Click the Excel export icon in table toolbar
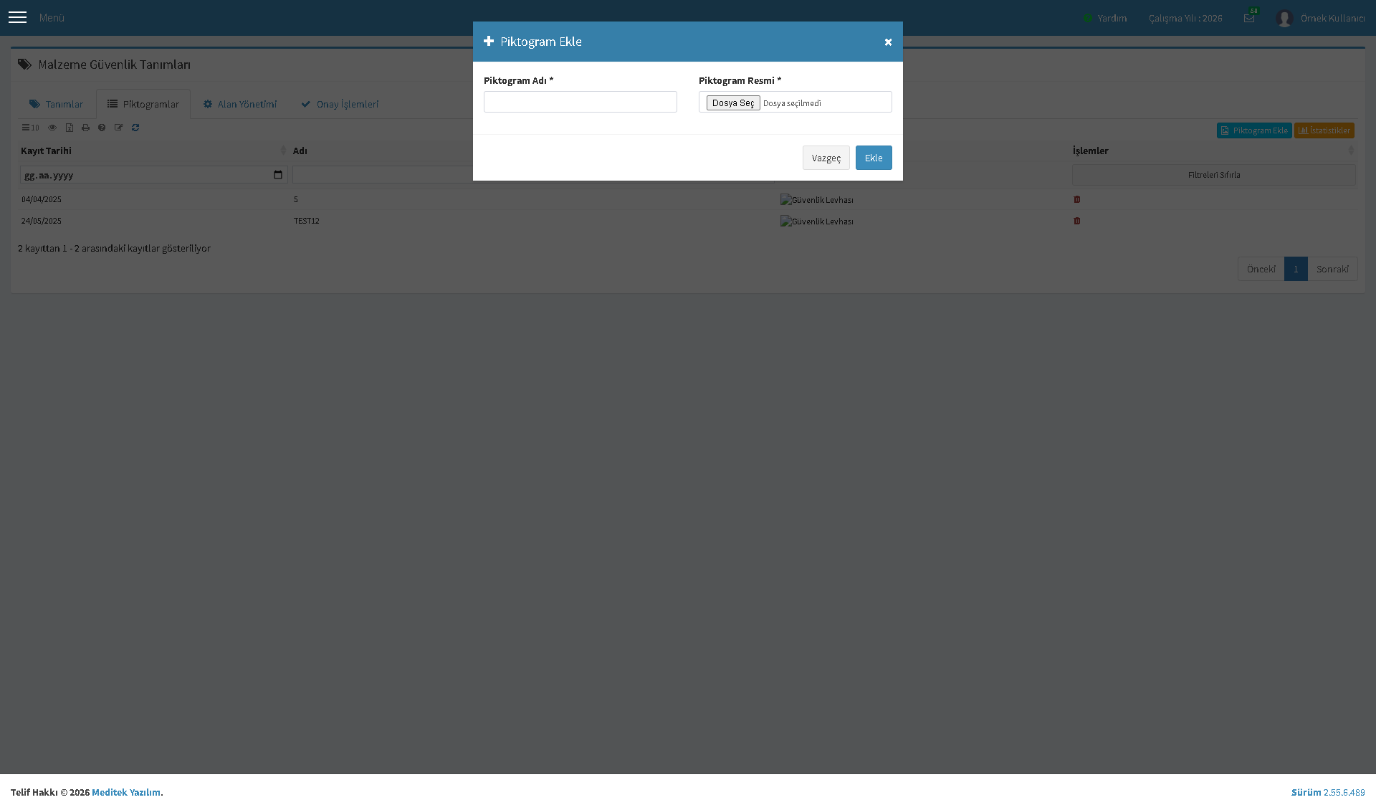The image size is (1376, 810). [70, 128]
